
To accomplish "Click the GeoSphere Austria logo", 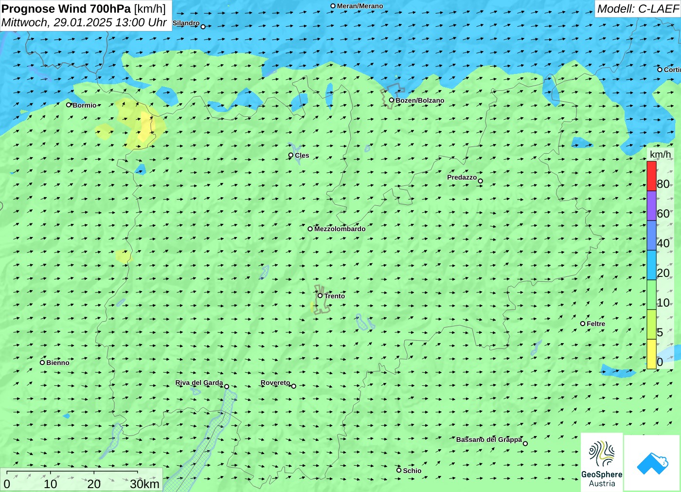I will click(602, 462).
